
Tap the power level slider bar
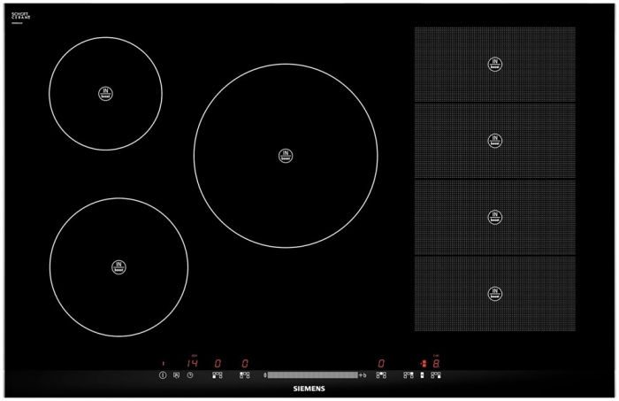[312, 375]
